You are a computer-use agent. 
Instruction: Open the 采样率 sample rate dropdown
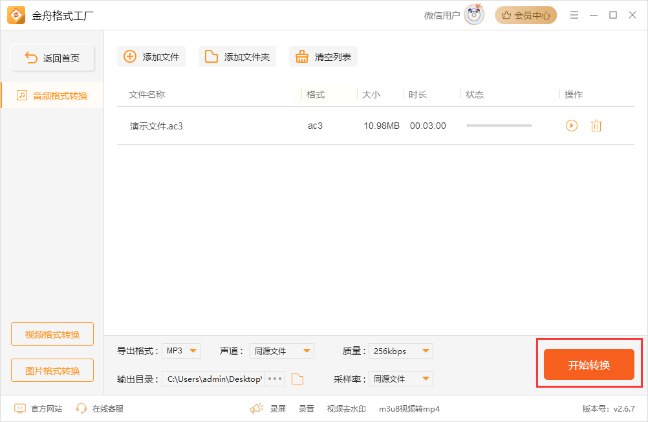(400, 379)
